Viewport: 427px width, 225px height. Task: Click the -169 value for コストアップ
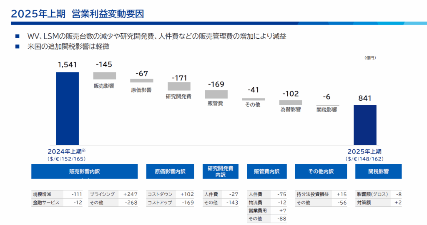188,203
